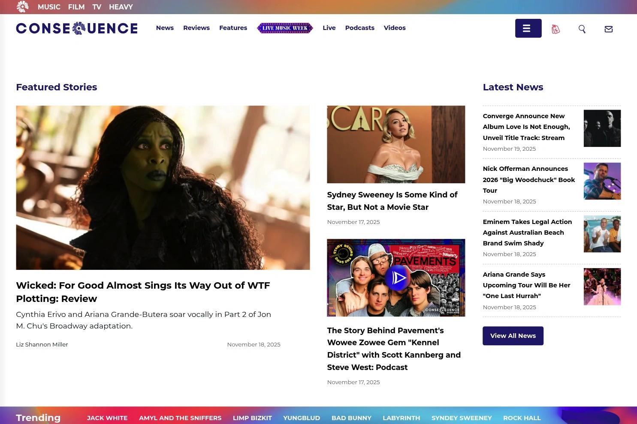Click the date under the Eminem story
The image size is (637, 424).
(509, 254)
